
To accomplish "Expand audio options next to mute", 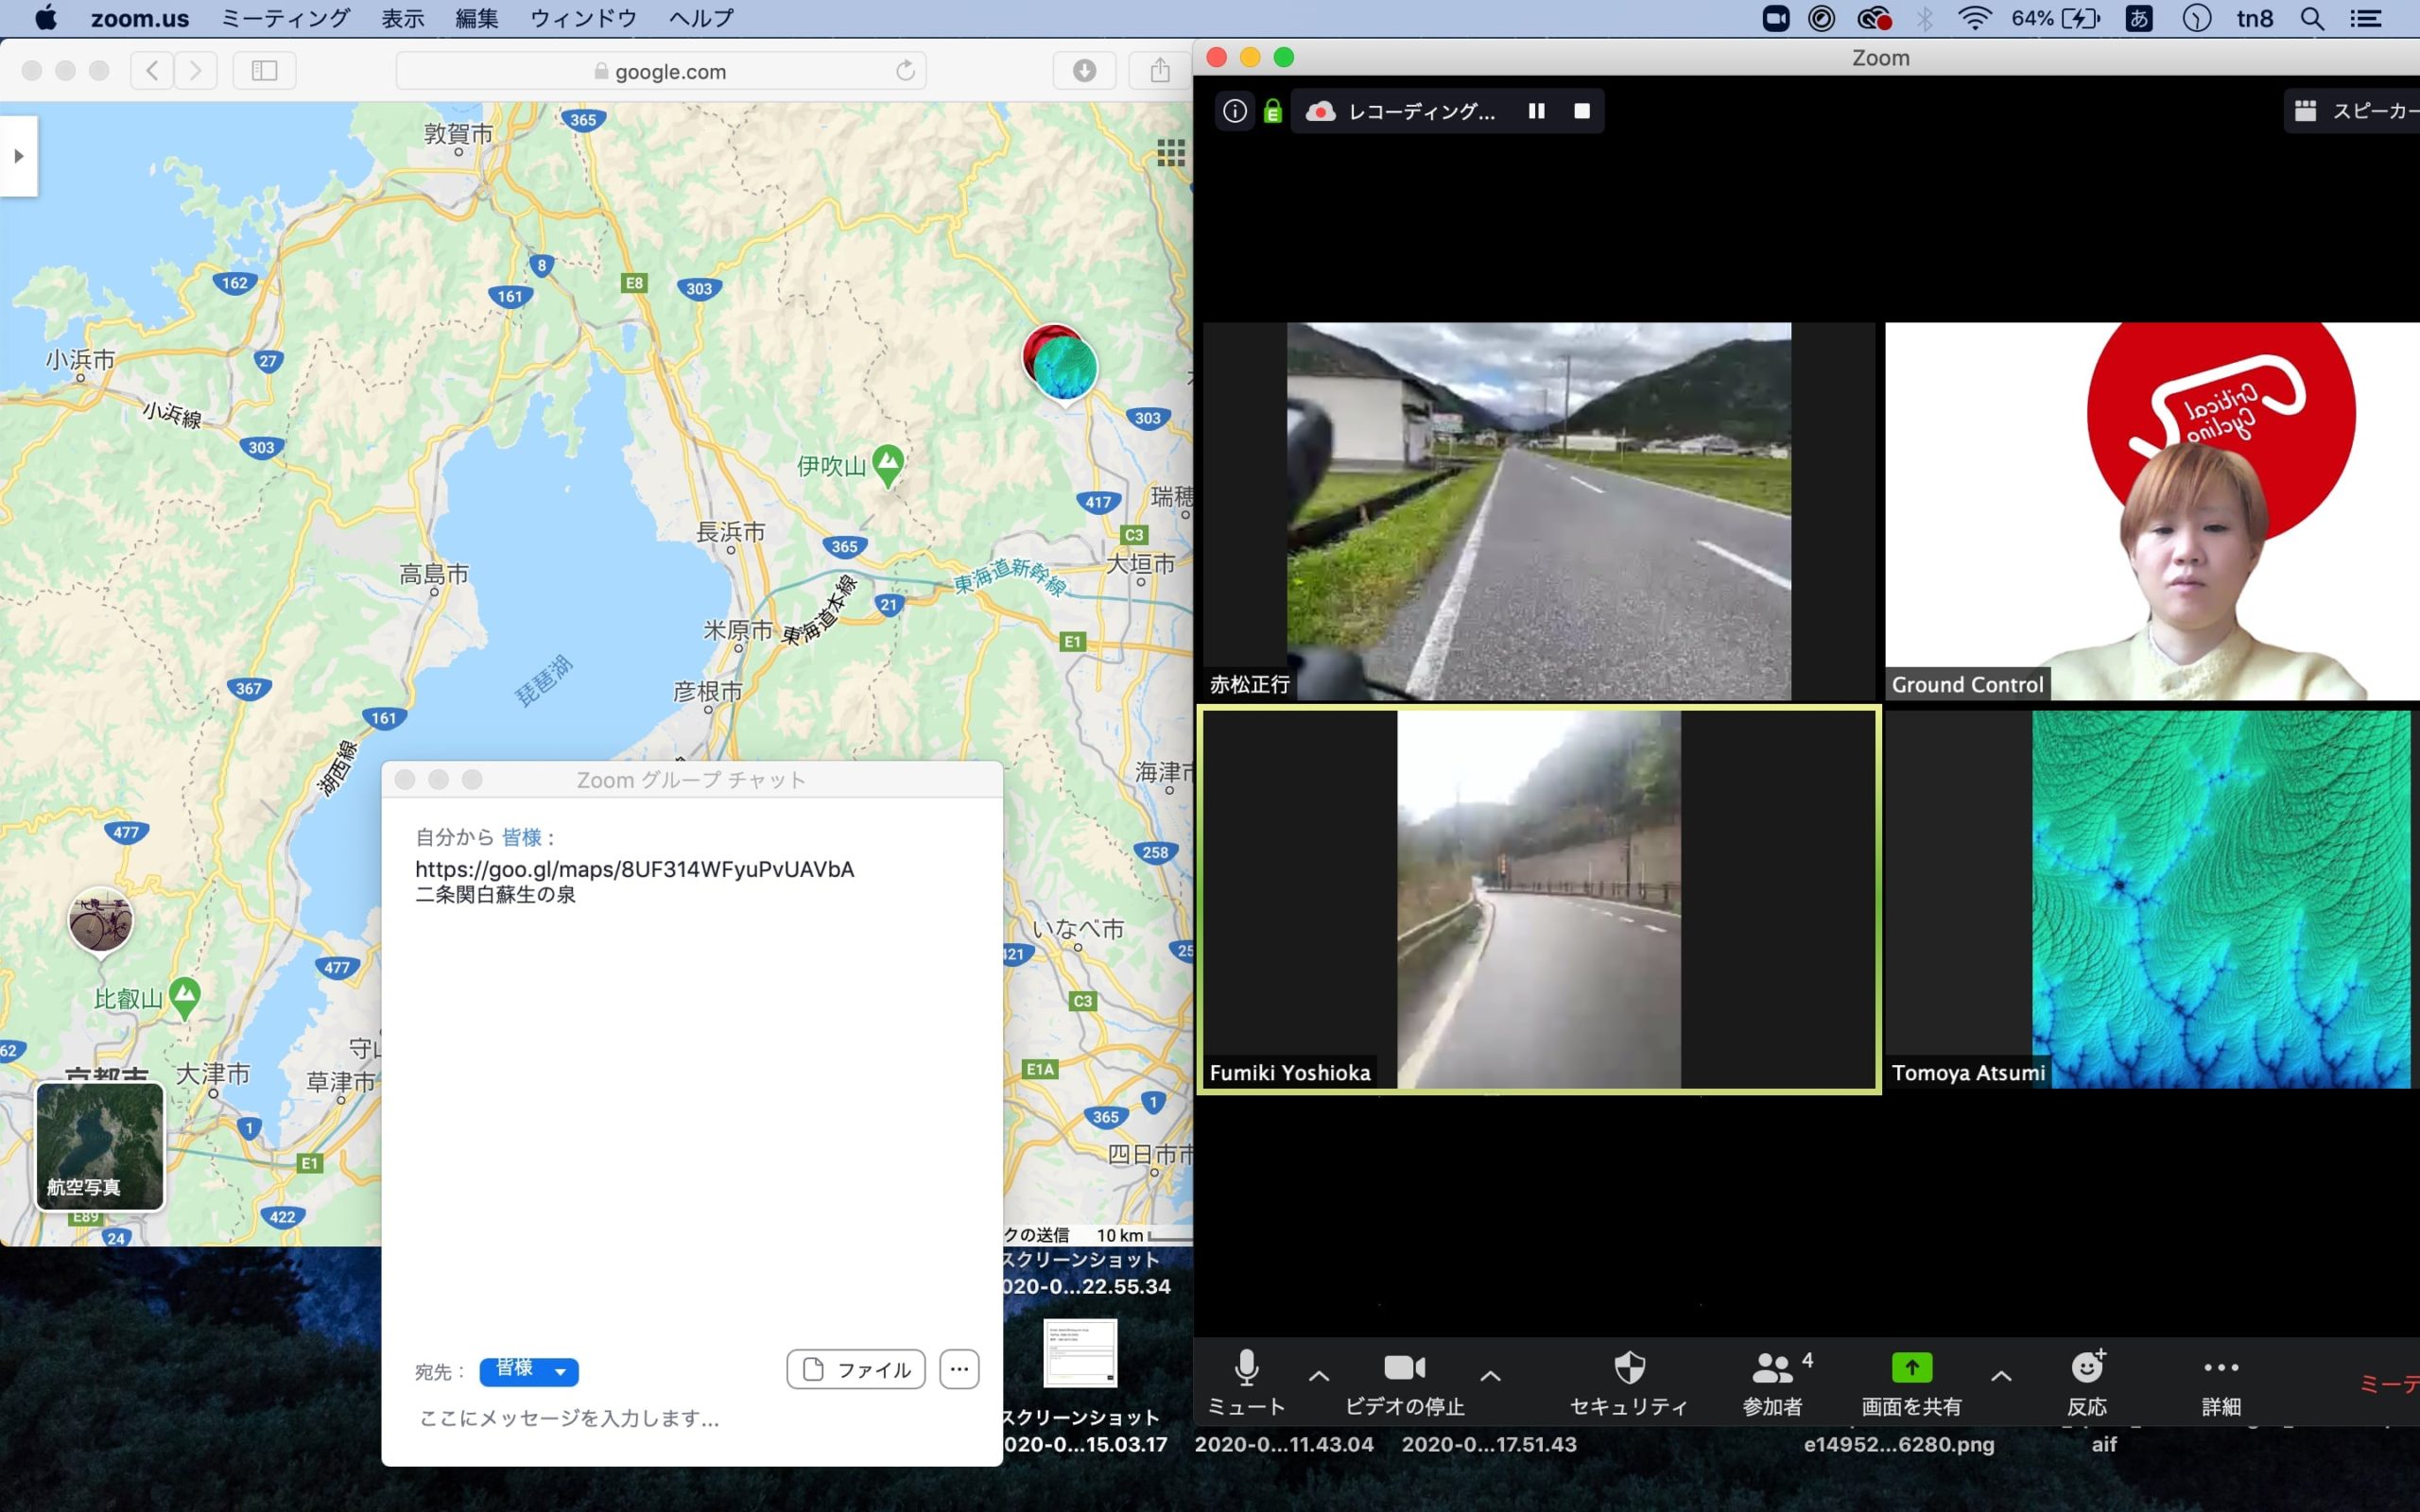I will click(x=1318, y=1377).
